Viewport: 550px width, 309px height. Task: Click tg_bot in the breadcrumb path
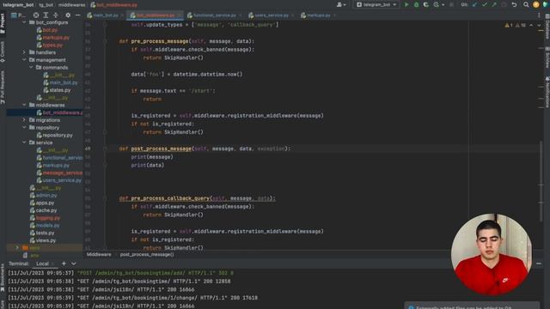pyautogui.click(x=46, y=5)
